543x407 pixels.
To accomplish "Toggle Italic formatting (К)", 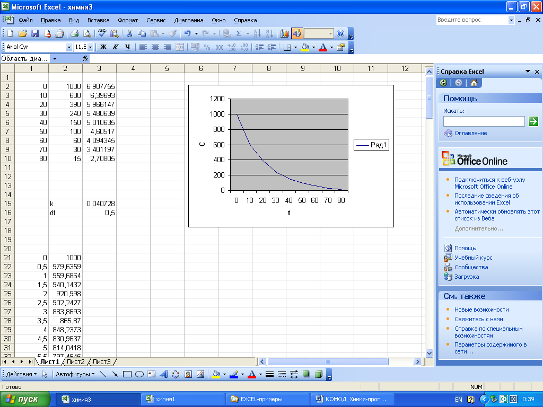I will click(x=116, y=47).
